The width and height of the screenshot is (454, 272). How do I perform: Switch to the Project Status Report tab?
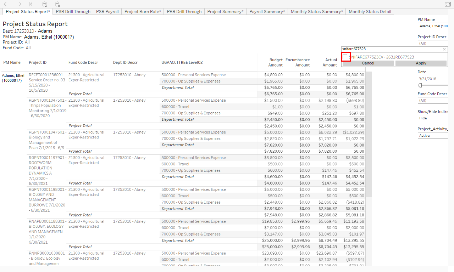click(x=28, y=12)
